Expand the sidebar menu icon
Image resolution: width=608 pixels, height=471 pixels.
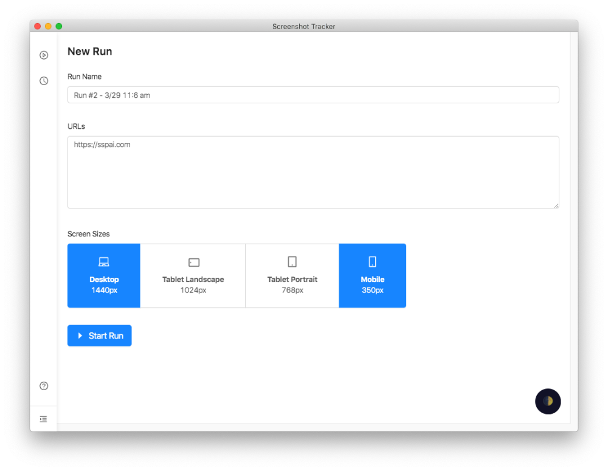click(43, 419)
